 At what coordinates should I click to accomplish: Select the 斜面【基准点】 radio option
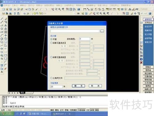(x=51, y=43)
